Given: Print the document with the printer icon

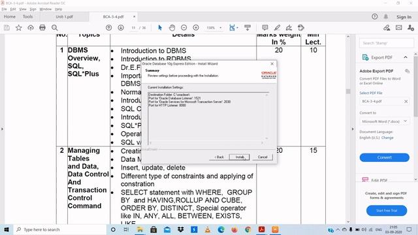Looking at the screenshot, I should (42, 27).
